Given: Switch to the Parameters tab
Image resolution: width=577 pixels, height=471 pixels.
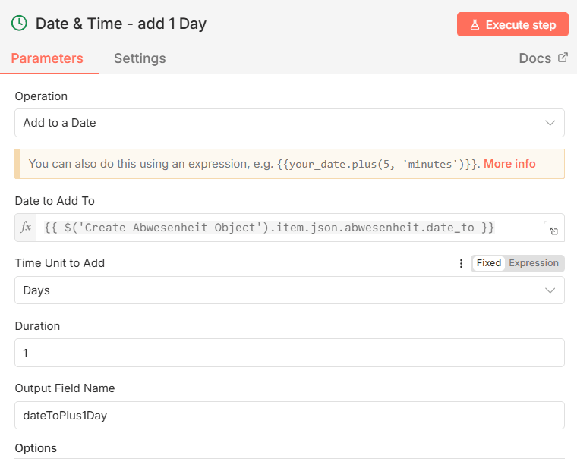Looking at the screenshot, I should (47, 58).
